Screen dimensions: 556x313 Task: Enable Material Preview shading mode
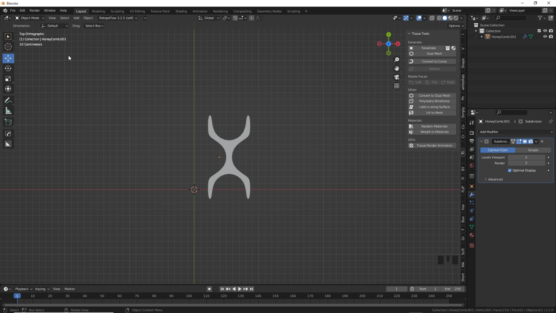450,18
